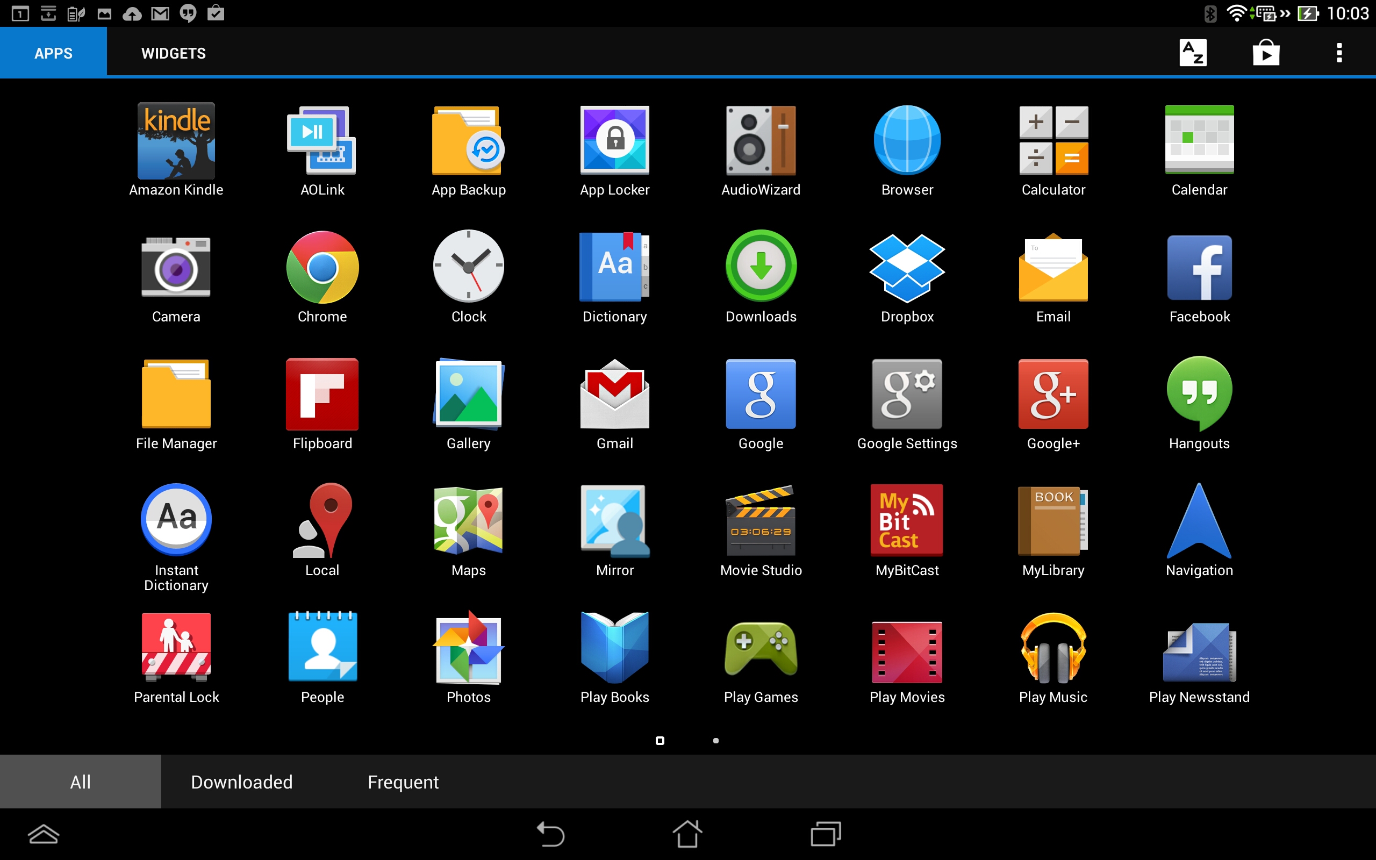
Task: Open the Google search app
Action: pos(761,404)
